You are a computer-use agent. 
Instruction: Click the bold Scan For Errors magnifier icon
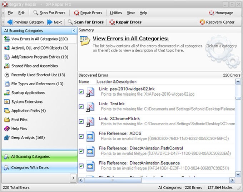[70, 22]
